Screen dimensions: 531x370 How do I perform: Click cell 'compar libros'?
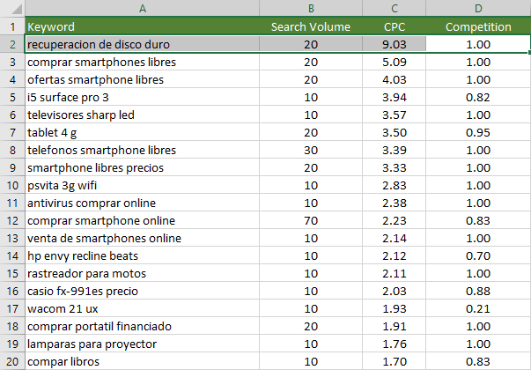click(143, 361)
